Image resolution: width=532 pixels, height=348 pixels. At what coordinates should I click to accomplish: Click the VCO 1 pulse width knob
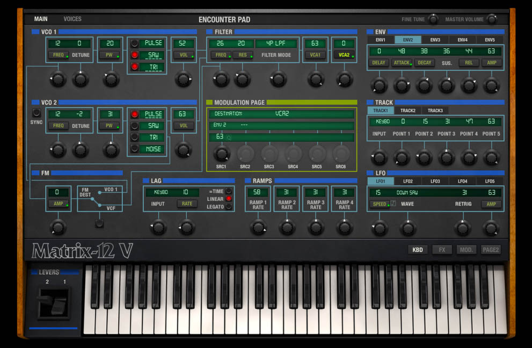(111, 79)
